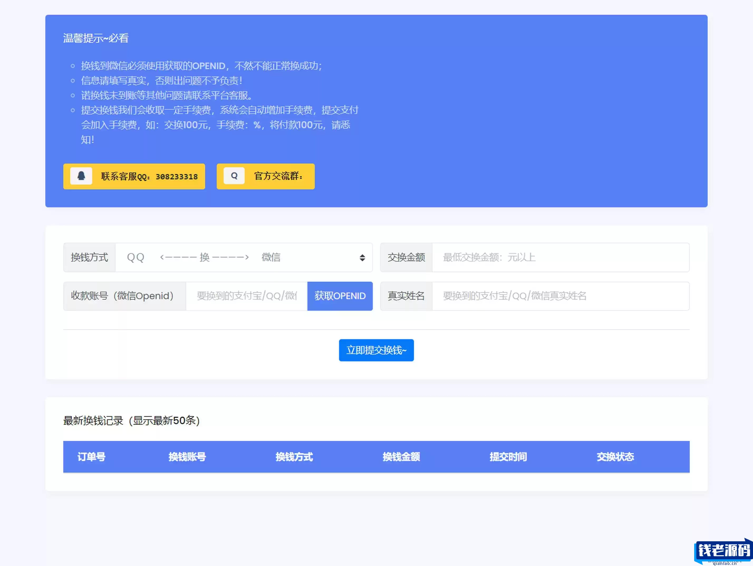Click the 换钱账号 column header
The width and height of the screenshot is (753, 566).
[187, 457]
